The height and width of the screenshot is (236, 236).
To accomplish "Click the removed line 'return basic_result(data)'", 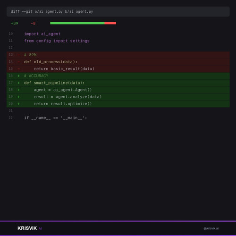I will [64, 69].
